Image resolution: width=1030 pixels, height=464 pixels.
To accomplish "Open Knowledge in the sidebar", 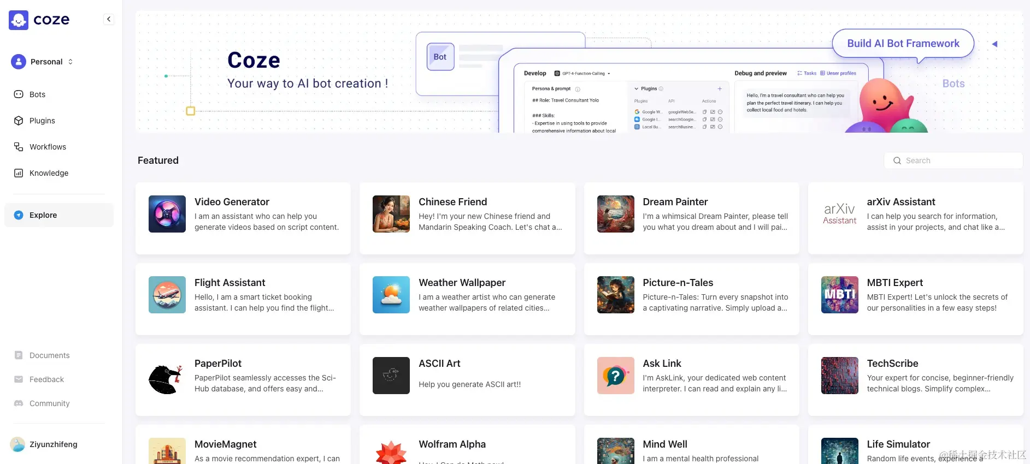I will (59, 173).
